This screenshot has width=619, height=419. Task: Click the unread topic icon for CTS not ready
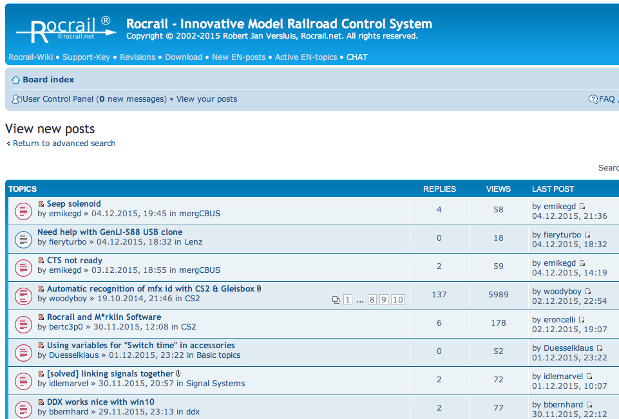(23, 268)
